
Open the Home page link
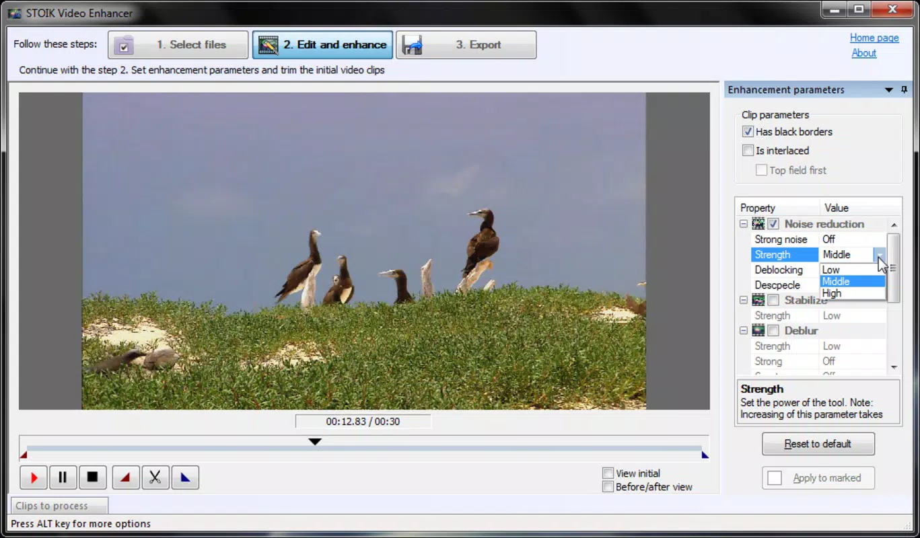(874, 38)
